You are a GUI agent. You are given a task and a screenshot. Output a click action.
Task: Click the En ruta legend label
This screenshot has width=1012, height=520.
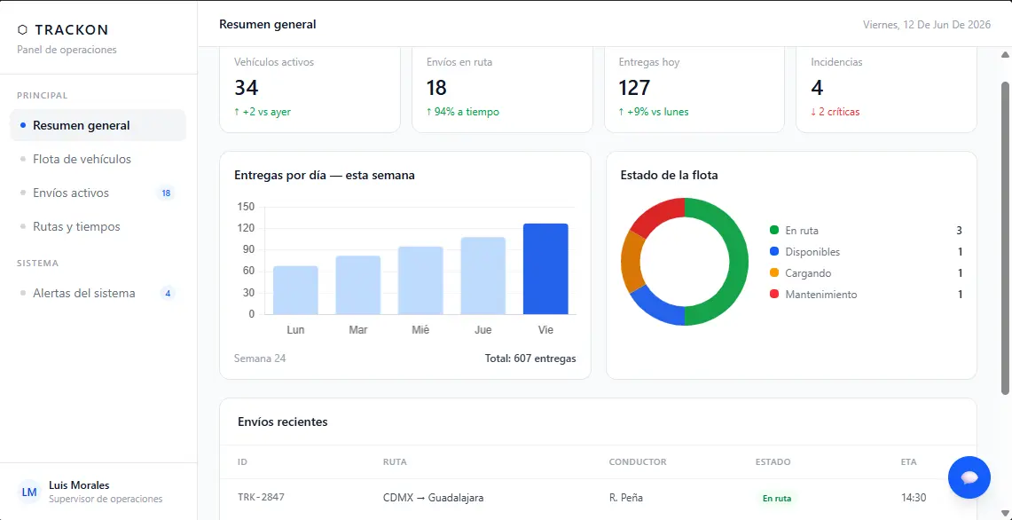pos(802,231)
